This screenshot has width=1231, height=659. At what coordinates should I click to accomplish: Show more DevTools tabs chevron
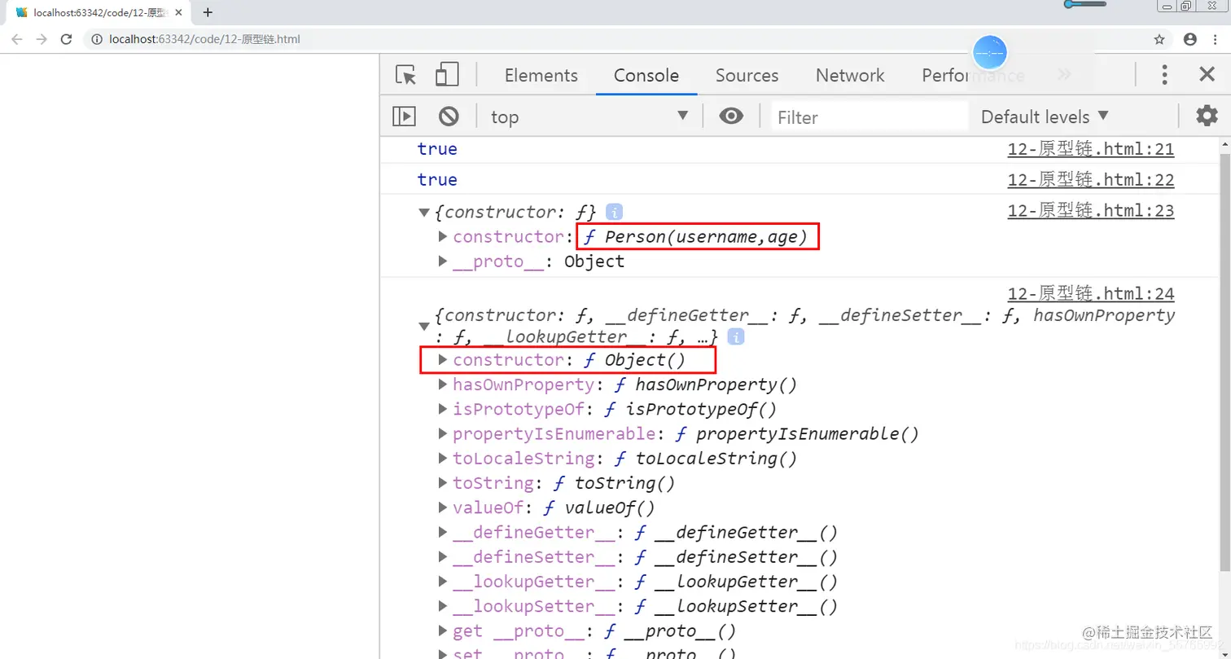[x=1063, y=75]
